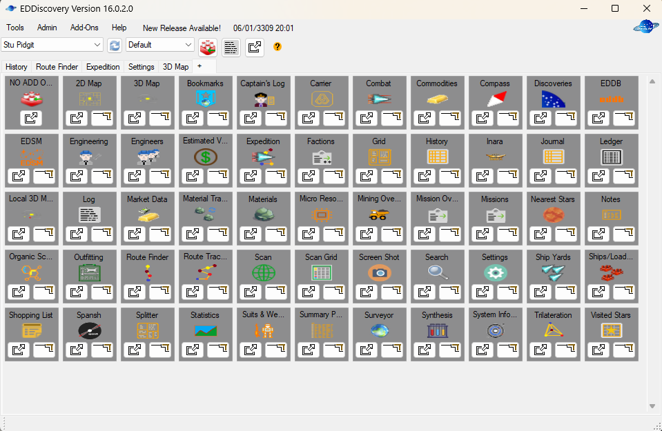Switch to the 3D Map tab

(x=175, y=67)
